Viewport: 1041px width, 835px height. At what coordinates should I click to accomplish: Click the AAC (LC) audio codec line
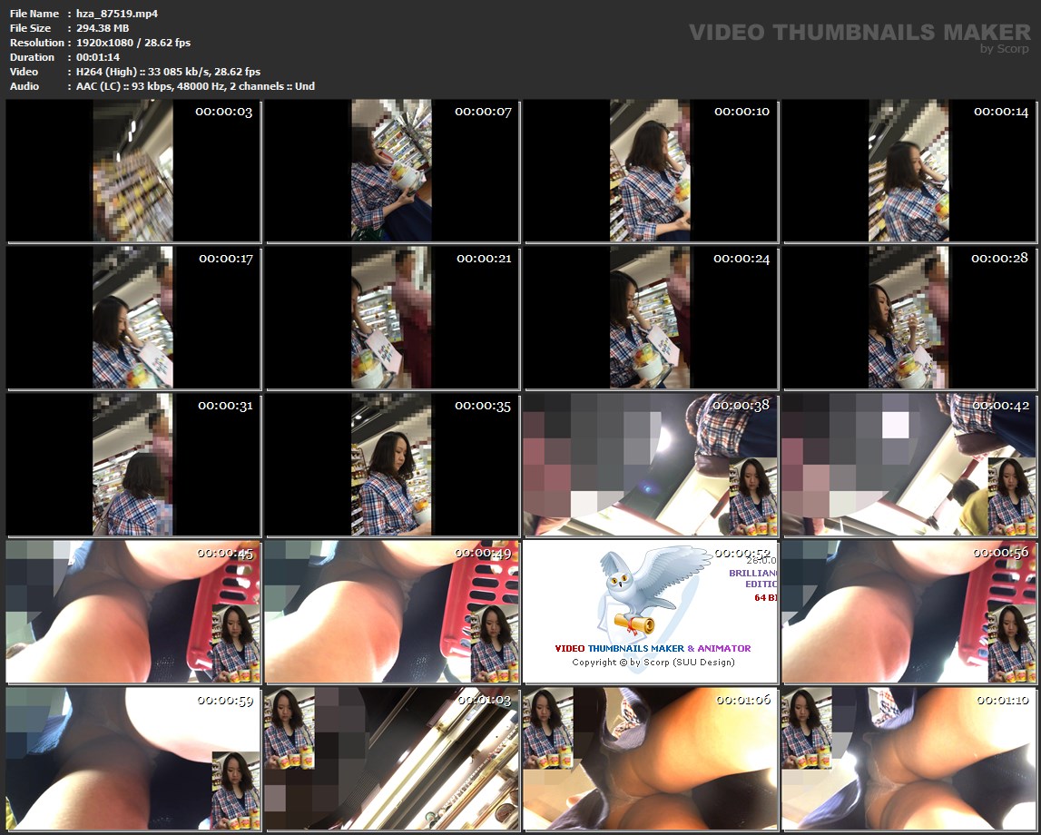pos(195,86)
